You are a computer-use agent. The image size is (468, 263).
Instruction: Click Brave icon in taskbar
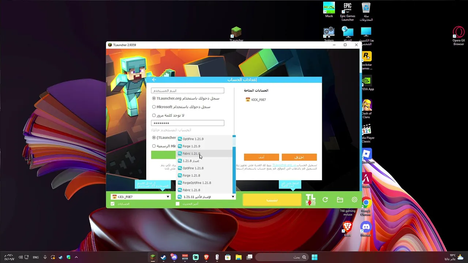coord(206,257)
